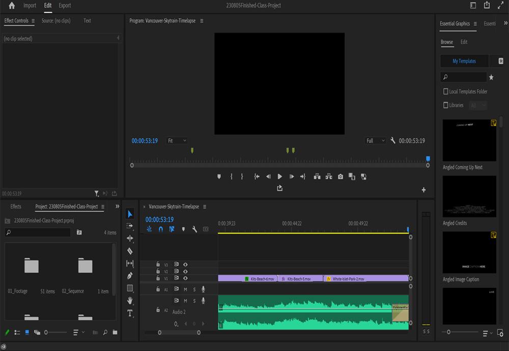The image size is (509, 351).
Task: Step forward one frame
Action: (292, 177)
